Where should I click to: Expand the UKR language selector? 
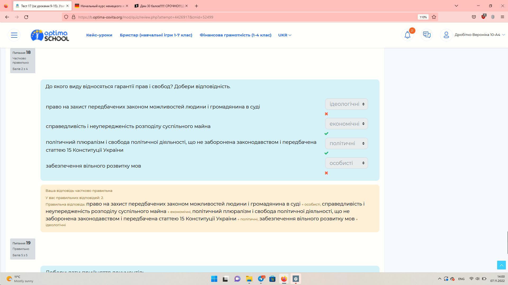point(284,35)
